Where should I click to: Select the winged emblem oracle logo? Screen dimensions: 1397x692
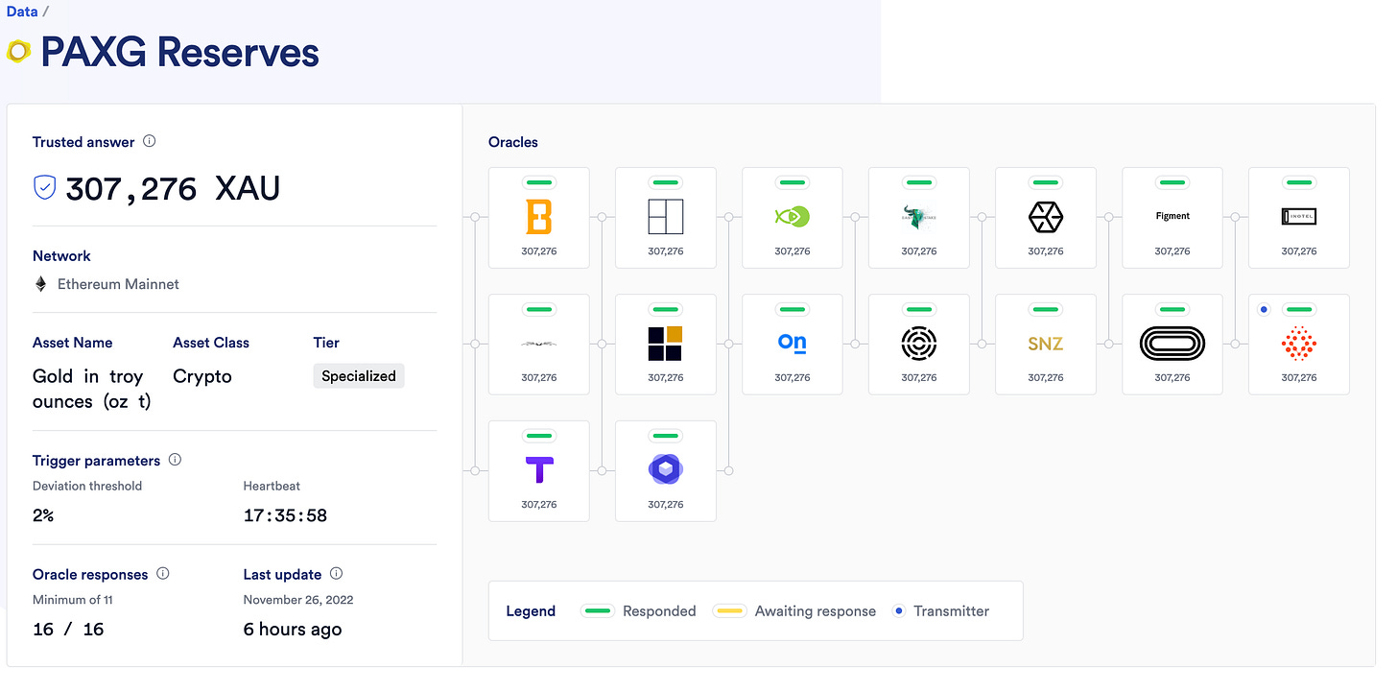538,344
